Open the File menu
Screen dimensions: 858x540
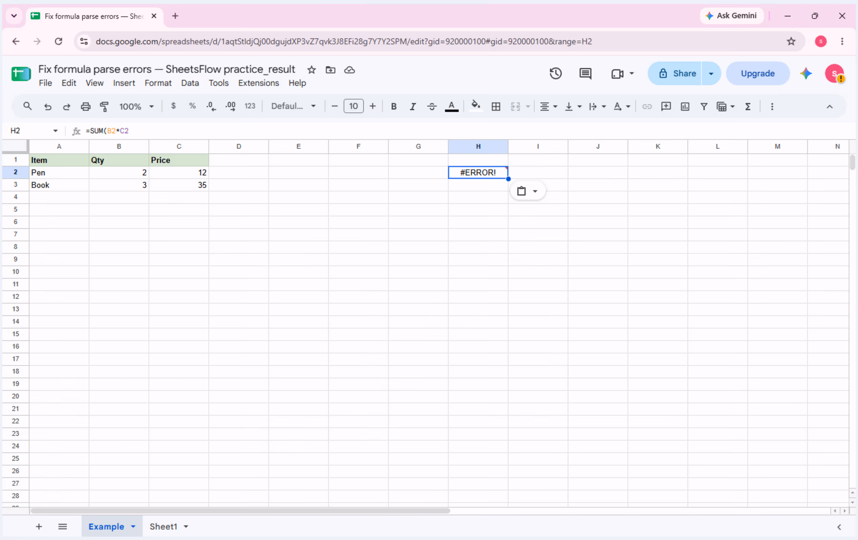(x=45, y=83)
